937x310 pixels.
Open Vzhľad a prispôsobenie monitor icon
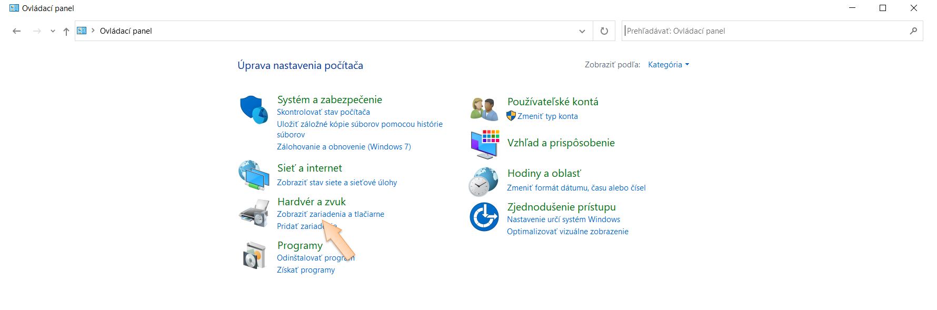[484, 144]
